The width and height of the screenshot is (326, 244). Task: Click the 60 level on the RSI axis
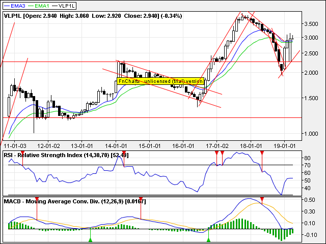(x=307, y=173)
